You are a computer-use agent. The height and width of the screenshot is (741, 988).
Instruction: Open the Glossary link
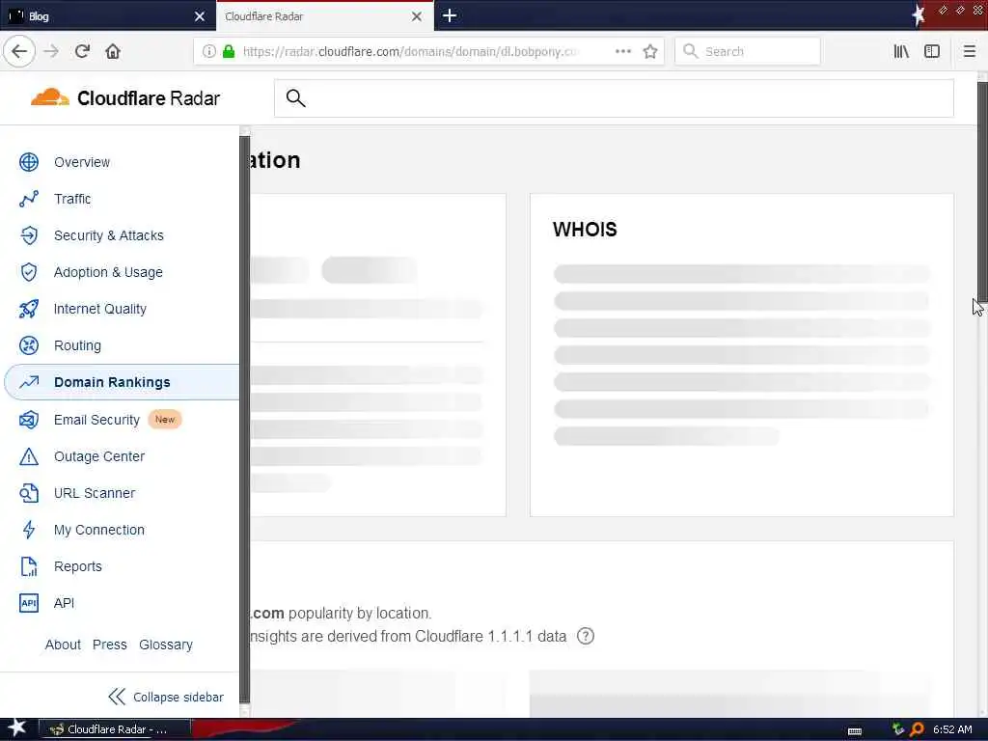166,645
